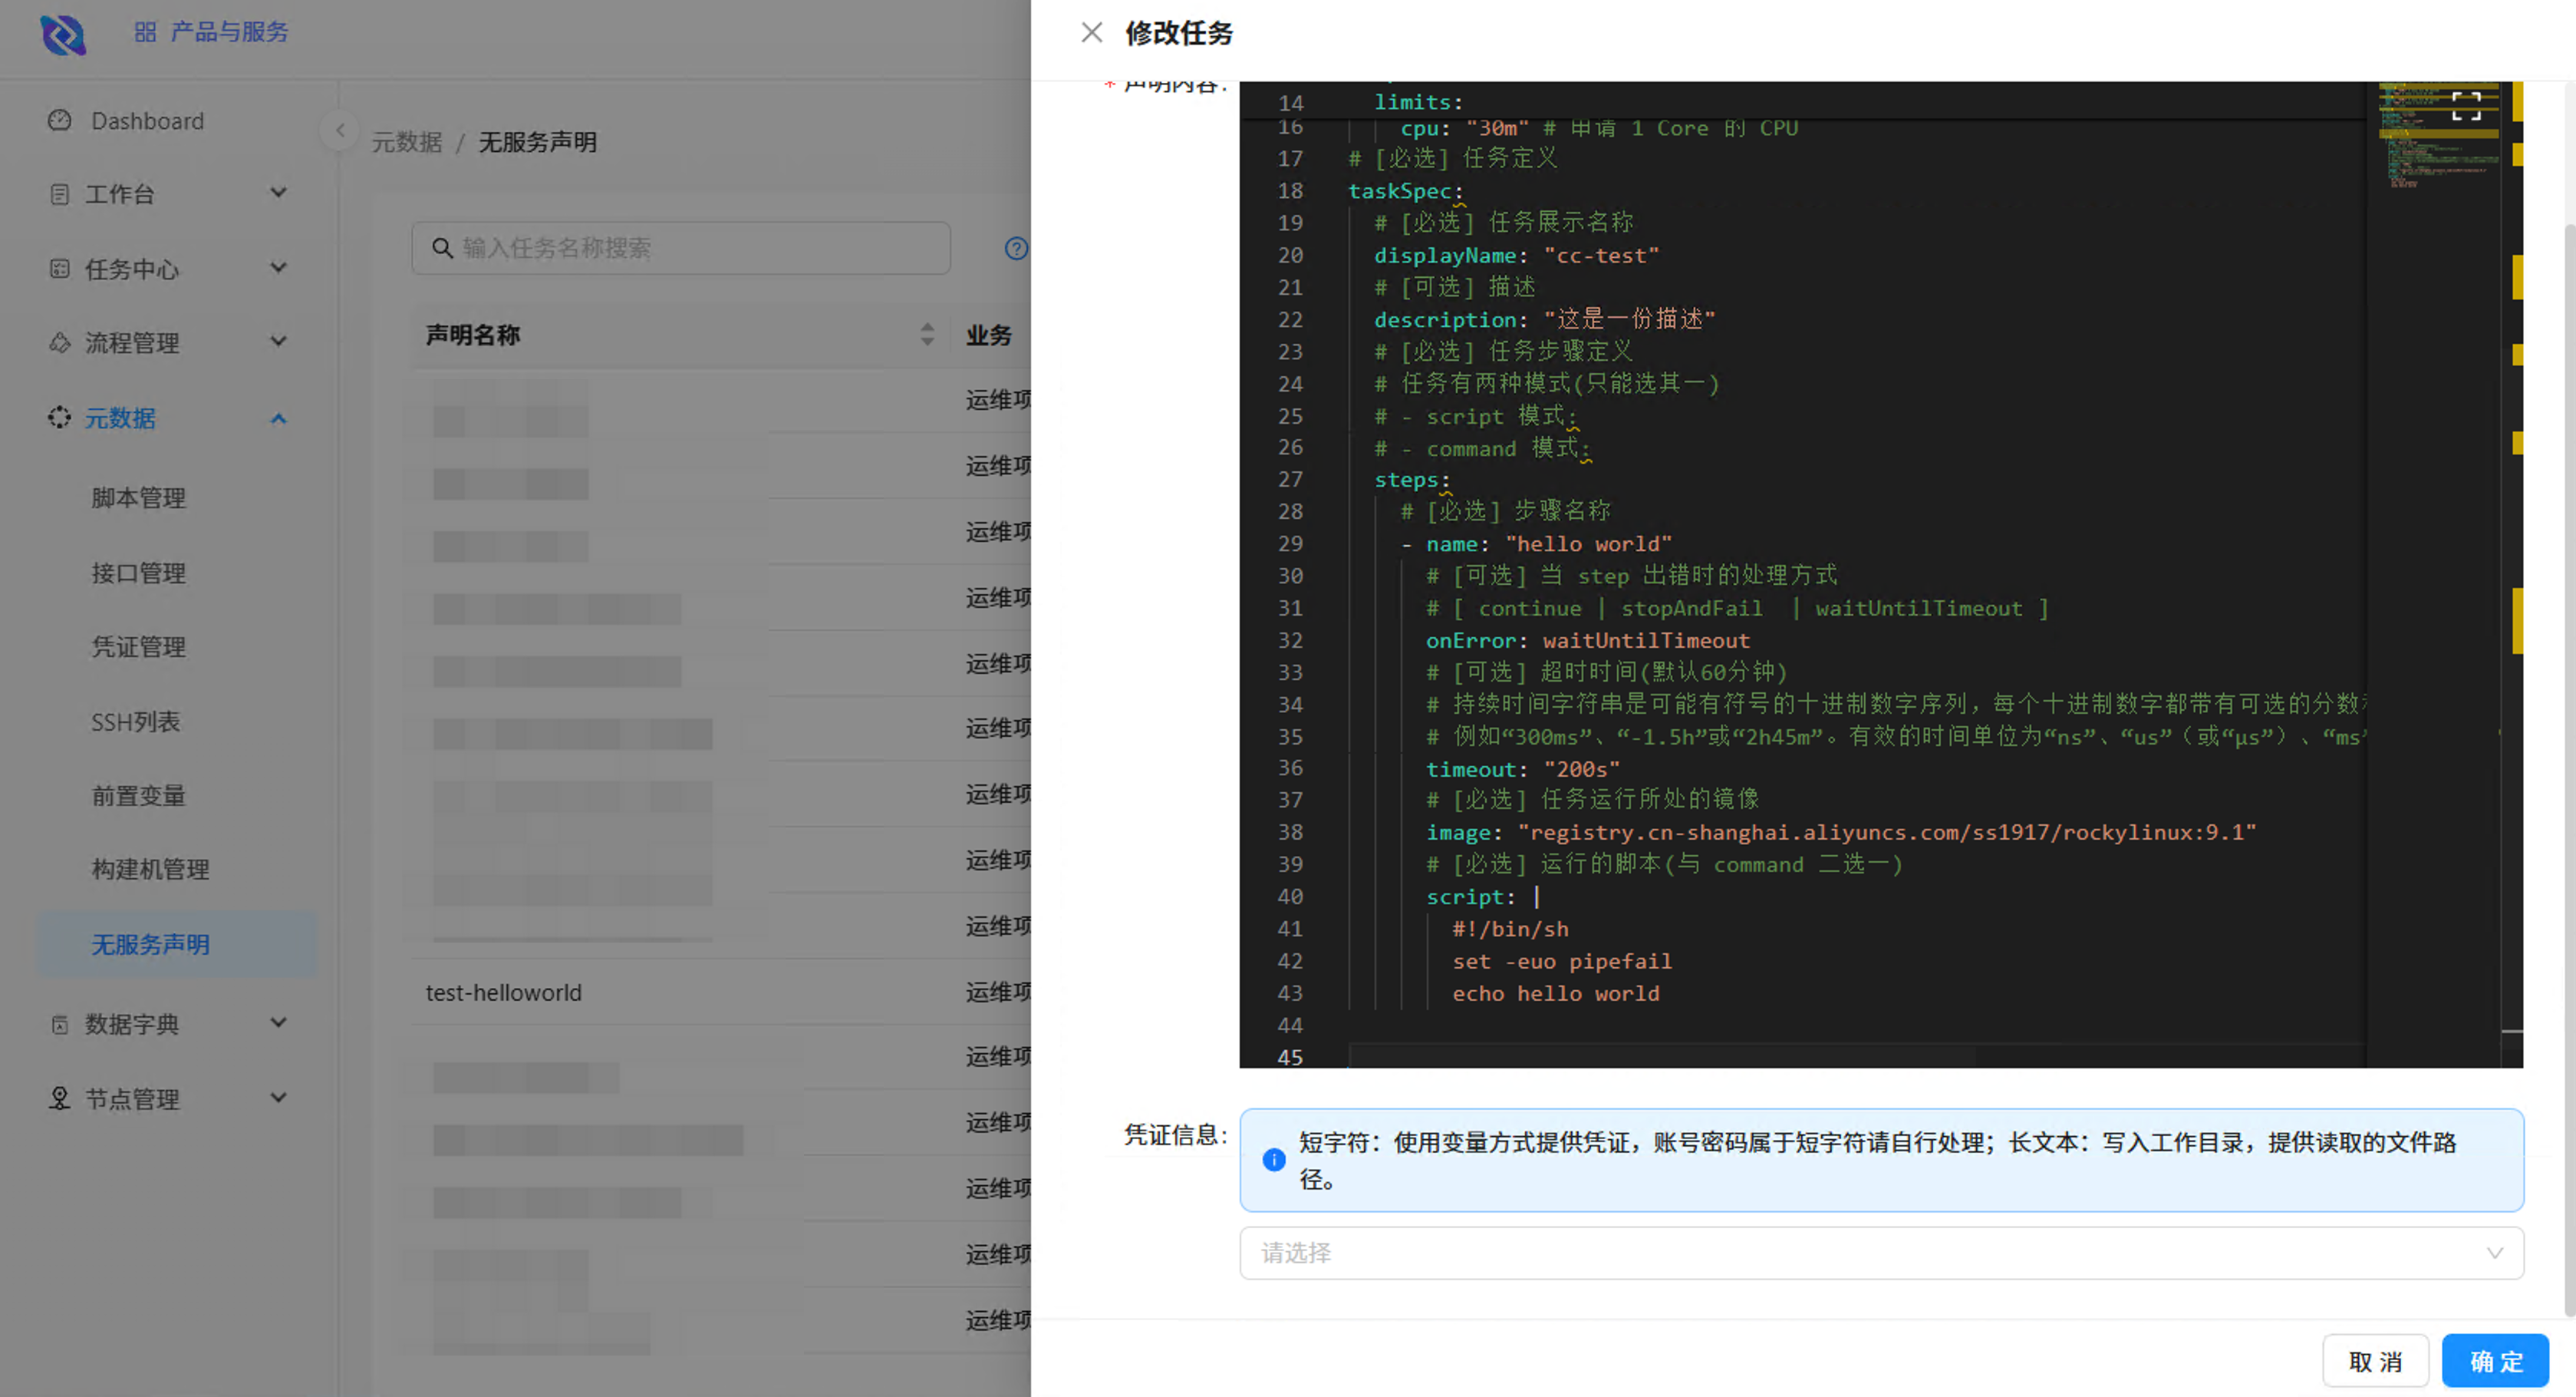Click the test-helloworld row name
Screen dimensions: 2576x1397
[503, 992]
